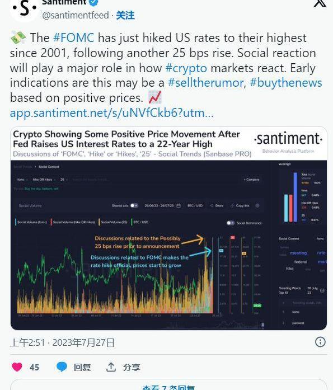Follow @santimentfeed with 关注 link
Viewport: 333px width, 390px height.
click(125, 16)
